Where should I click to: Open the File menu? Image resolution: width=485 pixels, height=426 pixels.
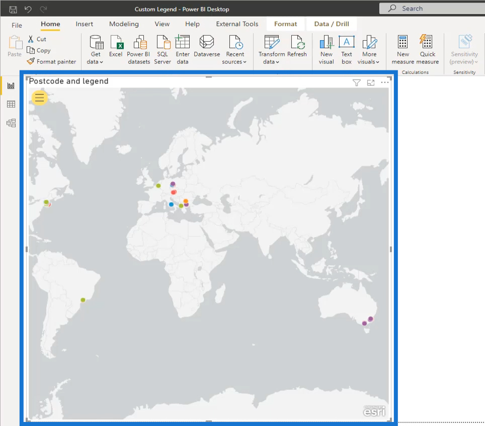coord(17,25)
